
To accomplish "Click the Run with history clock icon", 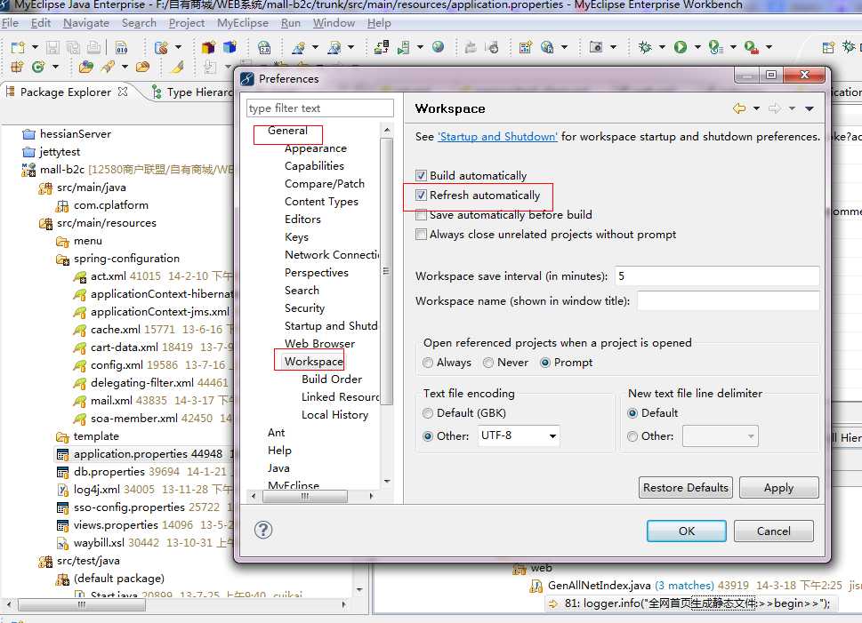I will click(x=715, y=47).
